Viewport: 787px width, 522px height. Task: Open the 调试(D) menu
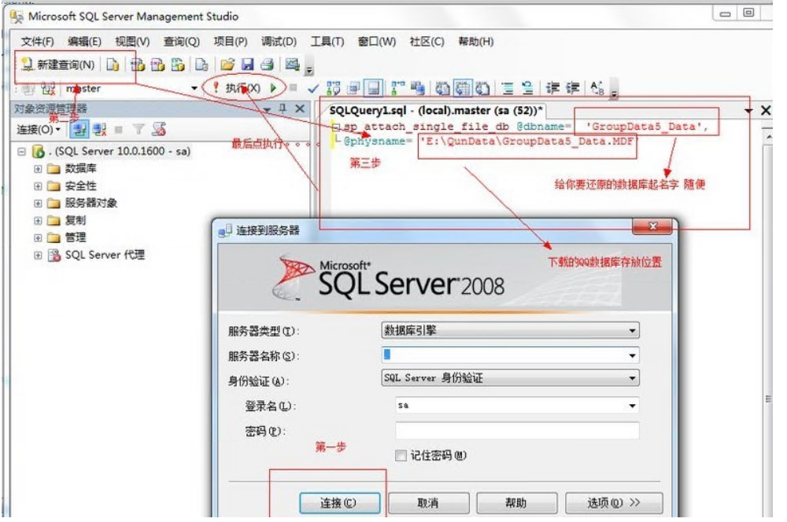pos(279,42)
